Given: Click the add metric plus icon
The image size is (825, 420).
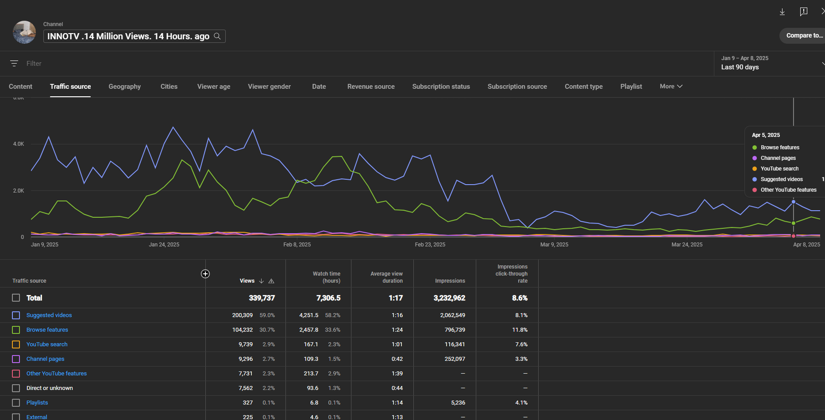Looking at the screenshot, I should 205,274.
